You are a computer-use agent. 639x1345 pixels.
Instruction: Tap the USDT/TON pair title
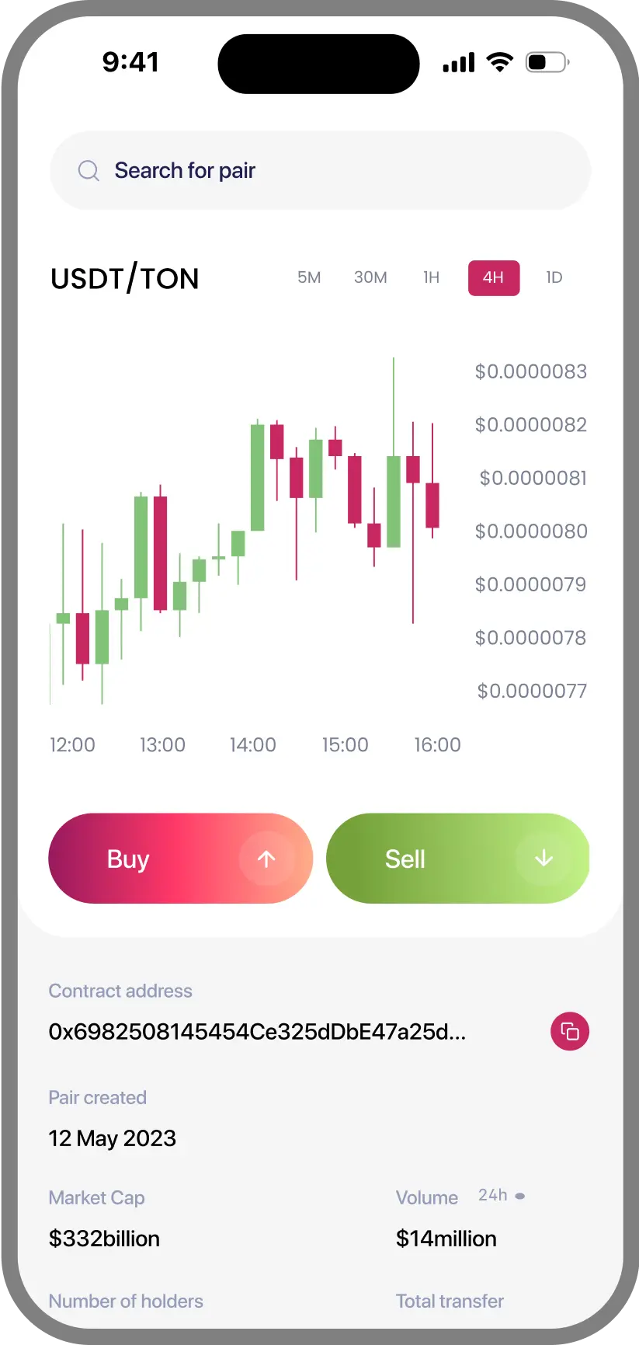(125, 278)
